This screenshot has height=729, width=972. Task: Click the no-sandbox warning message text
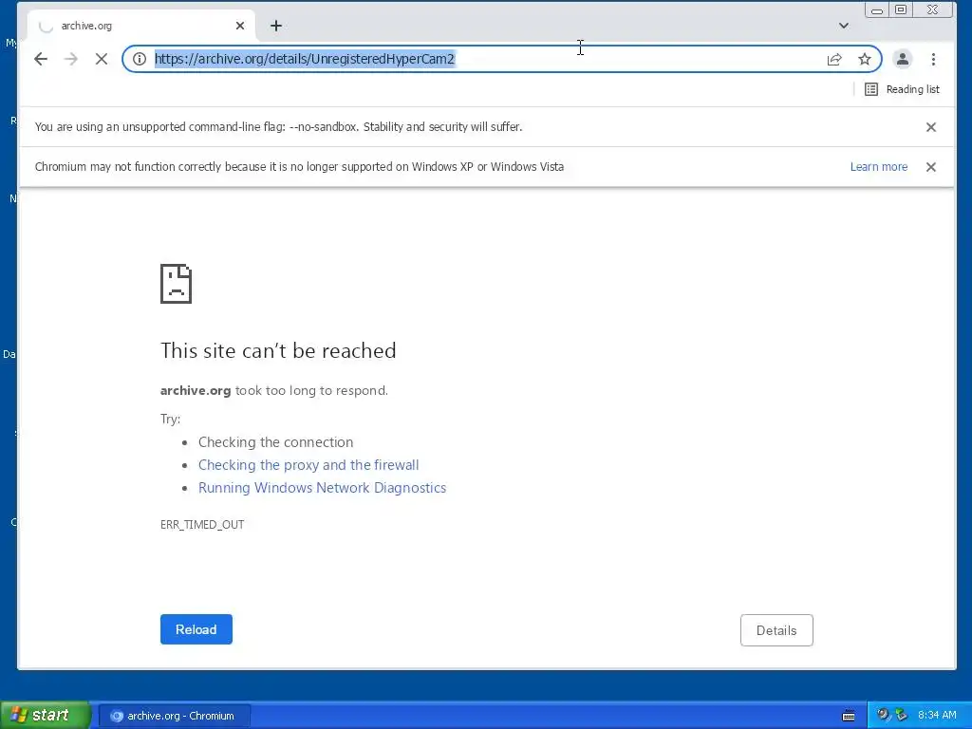pos(278,127)
